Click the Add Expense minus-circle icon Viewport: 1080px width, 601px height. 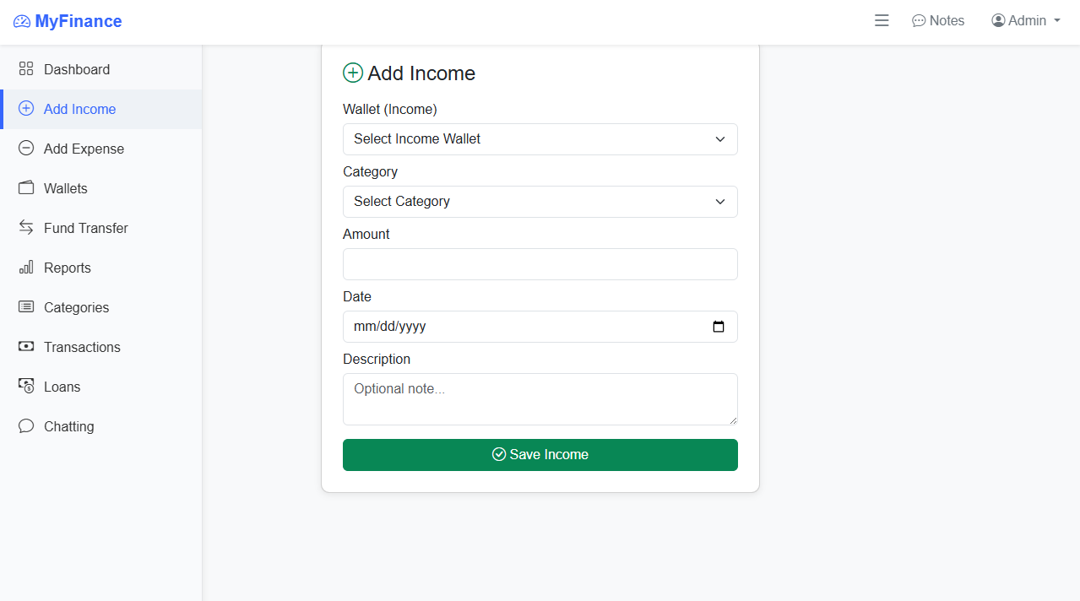click(x=26, y=149)
